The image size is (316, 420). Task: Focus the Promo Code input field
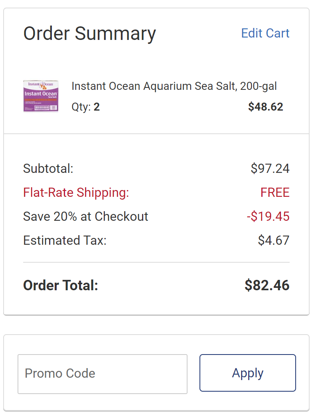coord(103,374)
